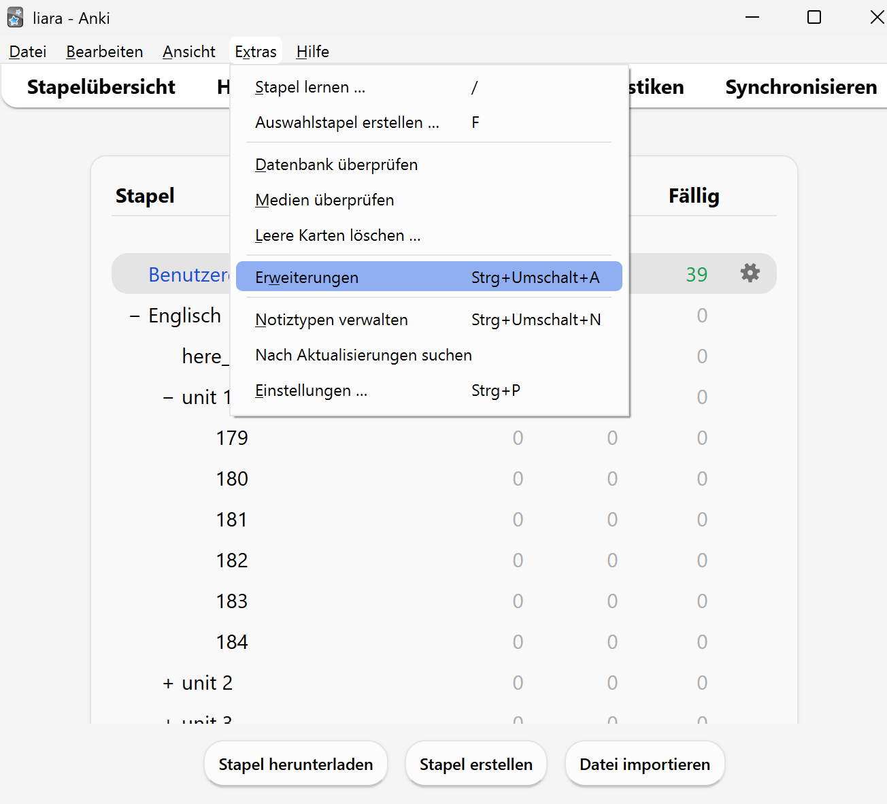Select deck 181
The height and width of the screenshot is (804, 887).
[232, 520]
